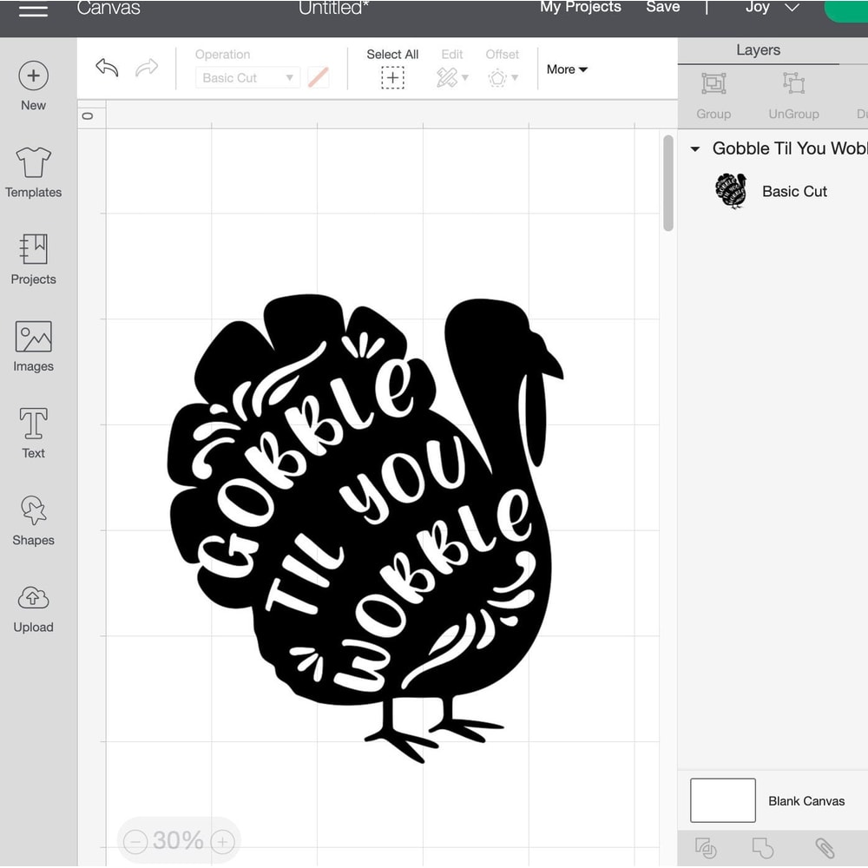Open the More dropdown
This screenshot has height=868, width=868.
[x=566, y=69]
